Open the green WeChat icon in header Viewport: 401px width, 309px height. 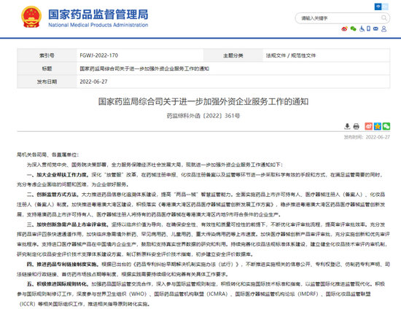point(353,29)
